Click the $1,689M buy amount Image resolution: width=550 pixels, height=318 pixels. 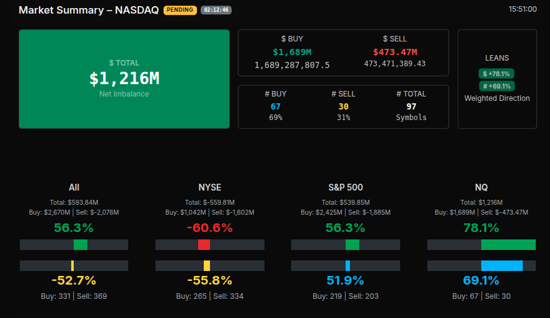(x=292, y=52)
